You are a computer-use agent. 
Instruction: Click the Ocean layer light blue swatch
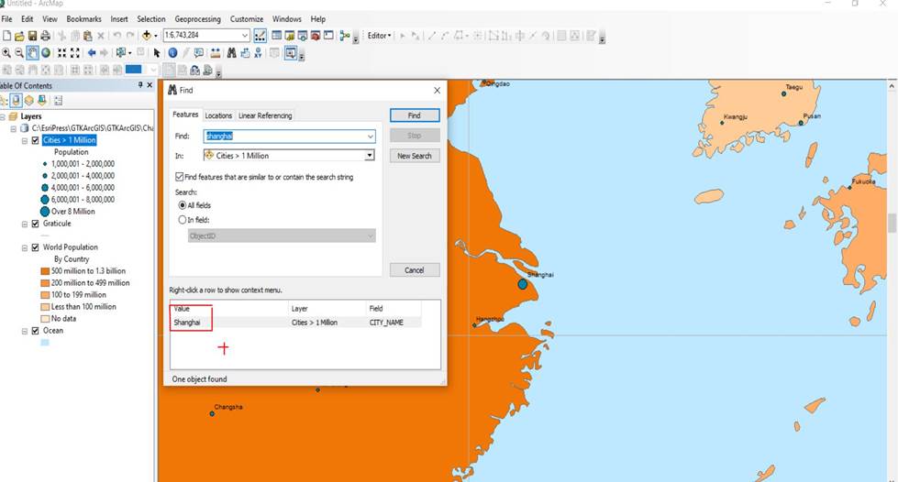pyautogui.click(x=45, y=343)
